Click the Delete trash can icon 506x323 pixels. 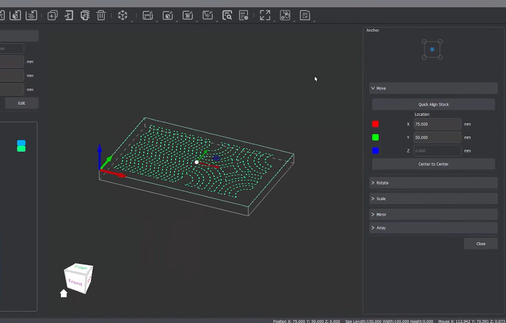(x=101, y=15)
